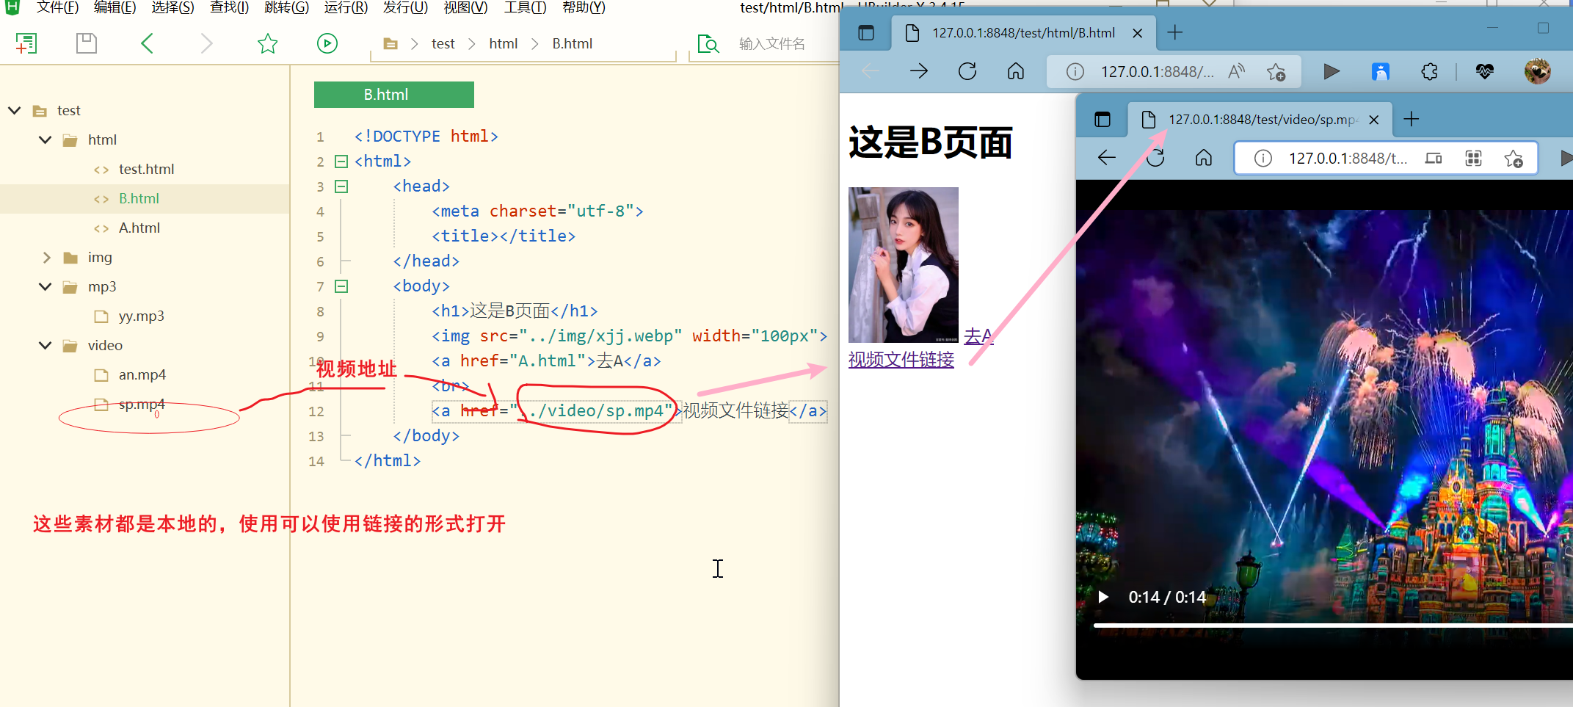Go back with the HBuilder left arrow
Image resolution: width=1573 pixels, height=707 pixels.
(x=147, y=43)
